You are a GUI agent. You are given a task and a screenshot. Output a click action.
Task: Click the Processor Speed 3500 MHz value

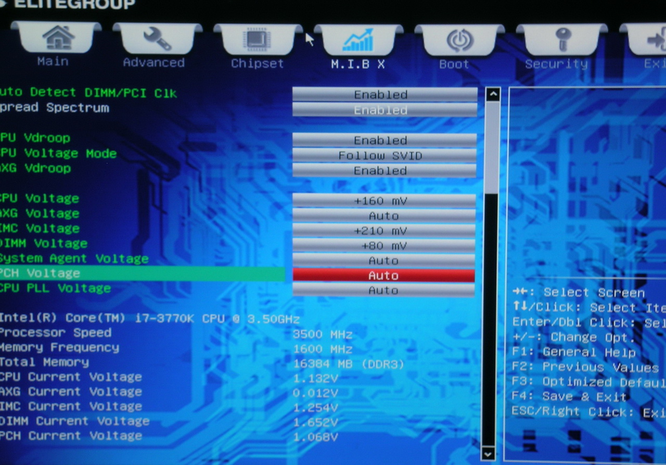tap(323, 334)
